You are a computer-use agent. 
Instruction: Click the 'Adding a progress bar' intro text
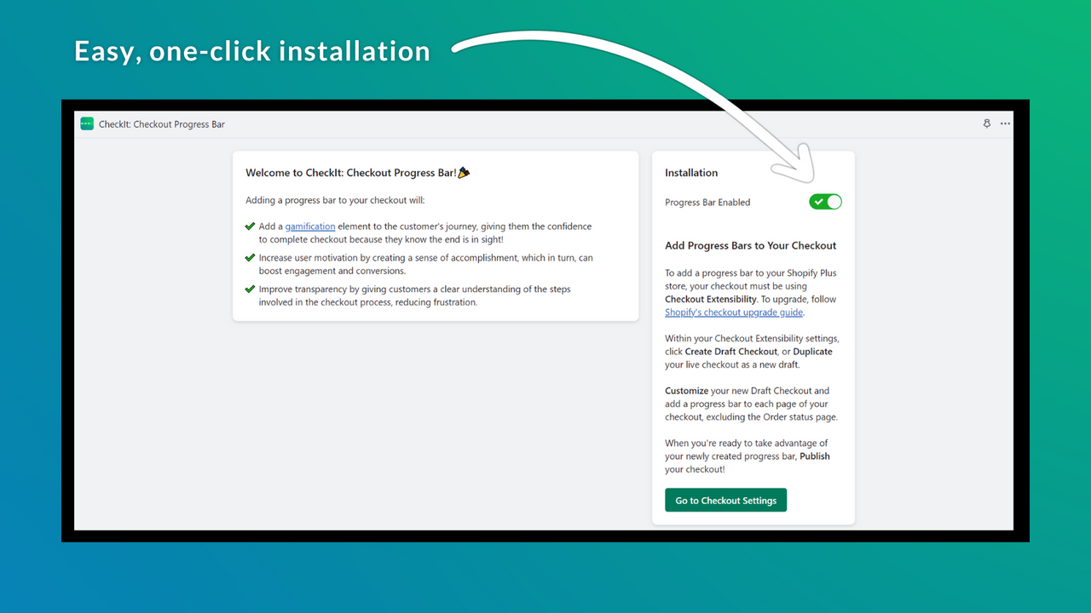pos(335,201)
